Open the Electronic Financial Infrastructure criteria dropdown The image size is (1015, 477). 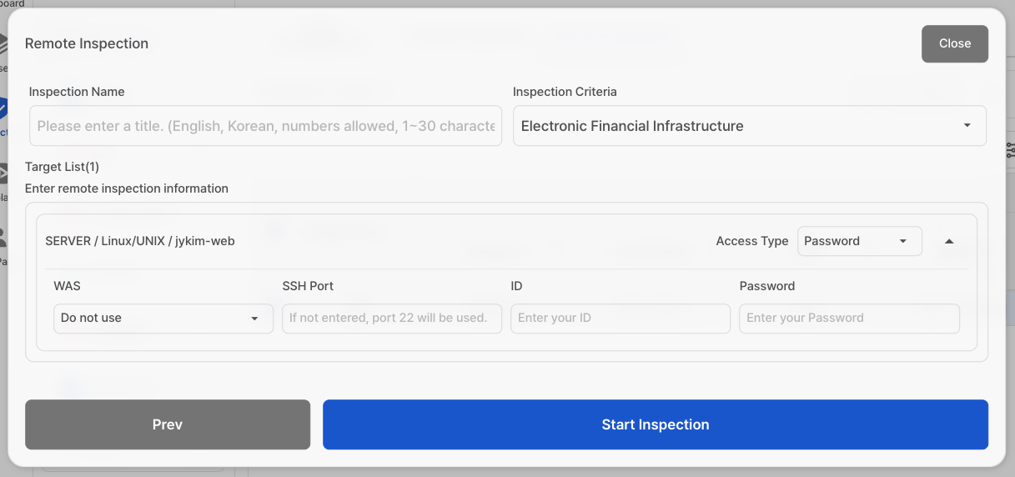(x=749, y=126)
